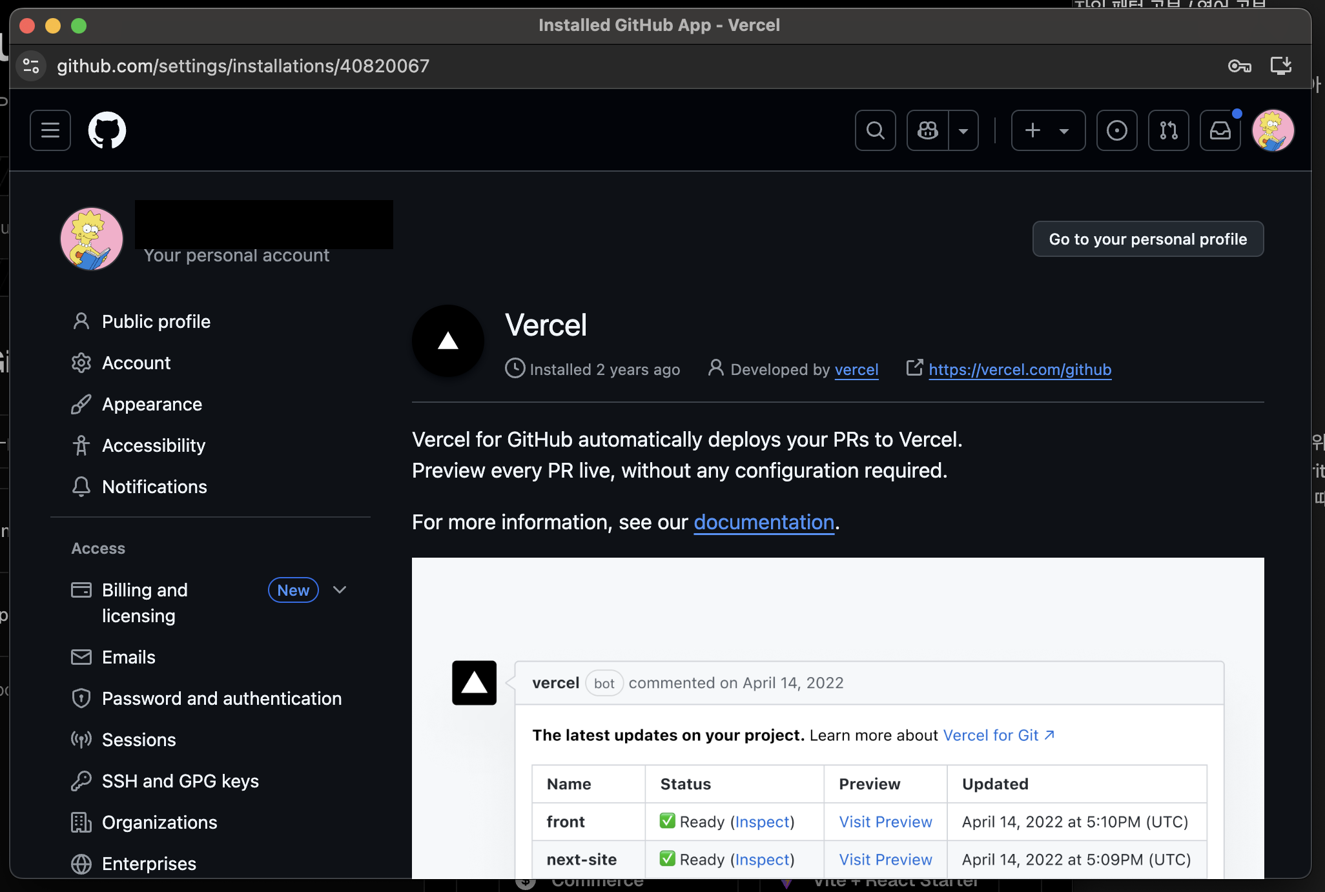Click the browser URL address field
The width and height of the screenshot is (1325, 892).
click(x=243, y=66)
